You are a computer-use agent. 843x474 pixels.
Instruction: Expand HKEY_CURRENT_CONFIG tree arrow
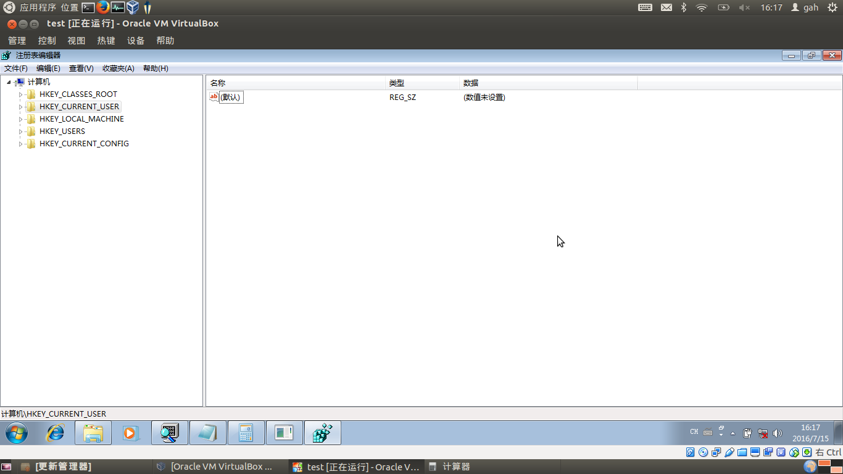tap(20, 144)
